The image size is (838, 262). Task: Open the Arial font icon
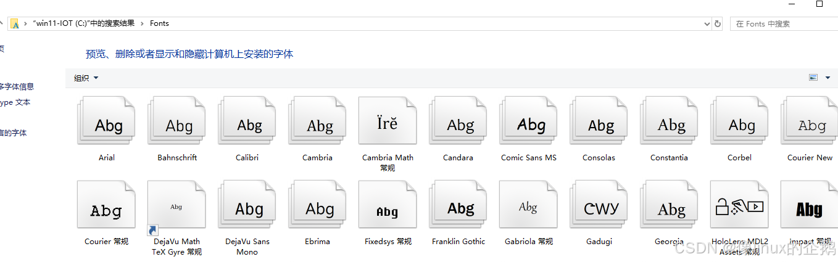click(x=107, y=121)
